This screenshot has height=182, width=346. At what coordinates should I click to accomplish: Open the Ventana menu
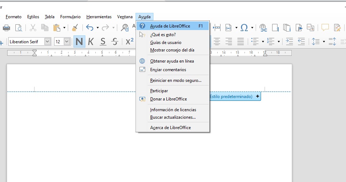(x=125, y=17)
